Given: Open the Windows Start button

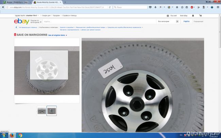Looking at the screenshot, I should [x=3, y=136].
